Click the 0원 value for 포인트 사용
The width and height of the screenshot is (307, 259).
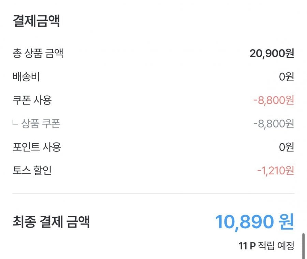[286, 147]
